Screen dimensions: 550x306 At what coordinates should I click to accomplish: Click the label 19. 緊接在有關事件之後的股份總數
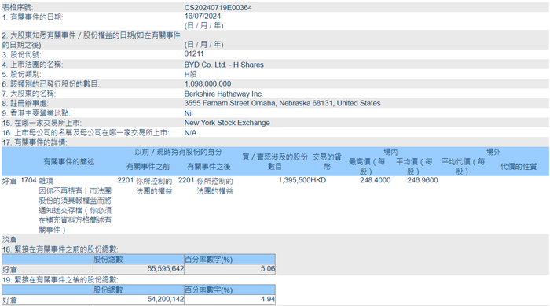60,280
